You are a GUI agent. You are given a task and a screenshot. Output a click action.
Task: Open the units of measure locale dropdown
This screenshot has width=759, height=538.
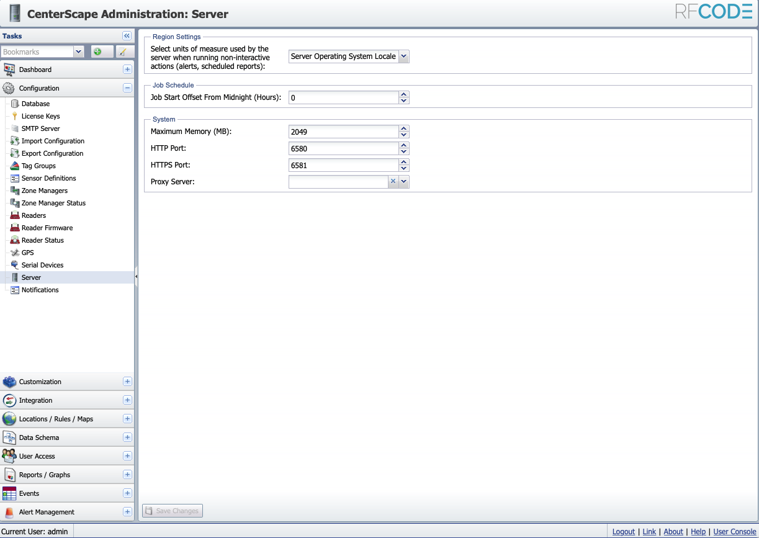click(x=403, y=56)
